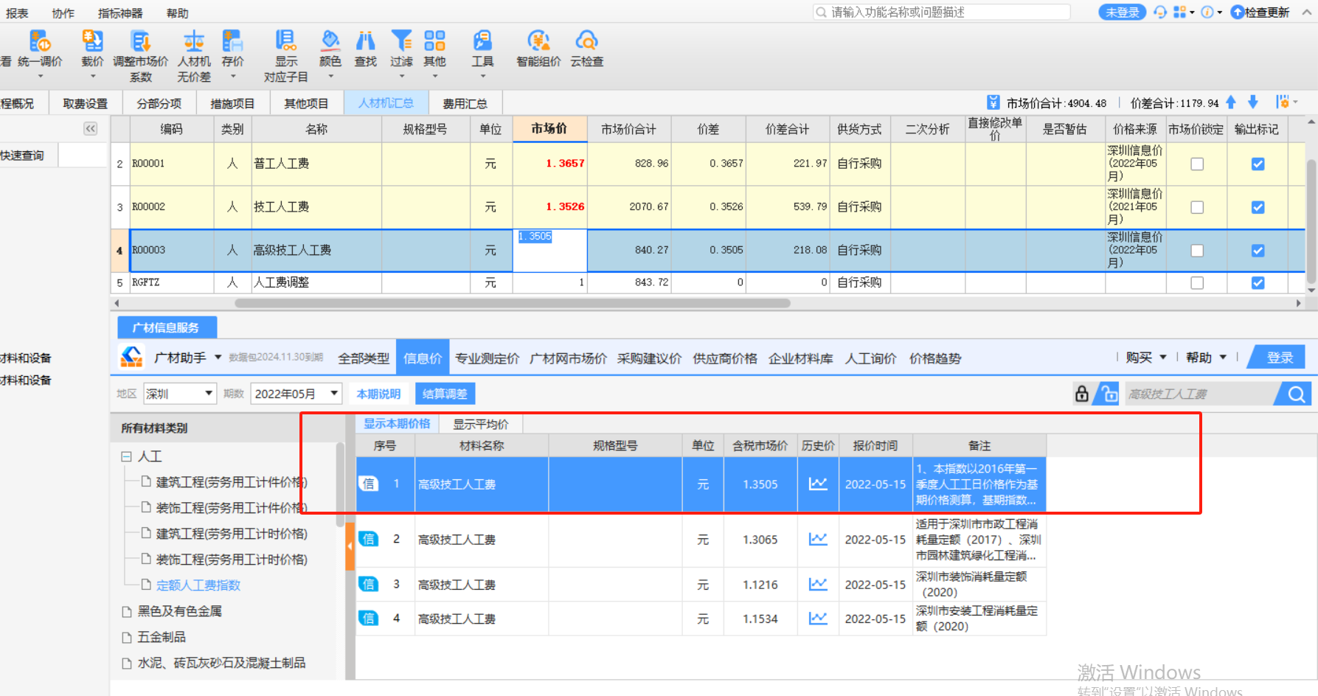The height and width of the screenshot is (696, 1318).
Task: Collapse left panel with double-chevron icon
Action: (x=90, y=129)
